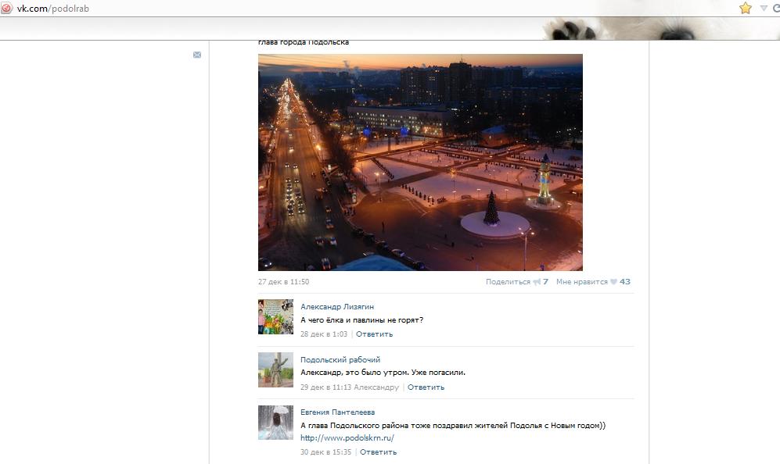Open Александр Лизягин's avatar
Viewport: 780px width, 464px height.
[275, 316]
